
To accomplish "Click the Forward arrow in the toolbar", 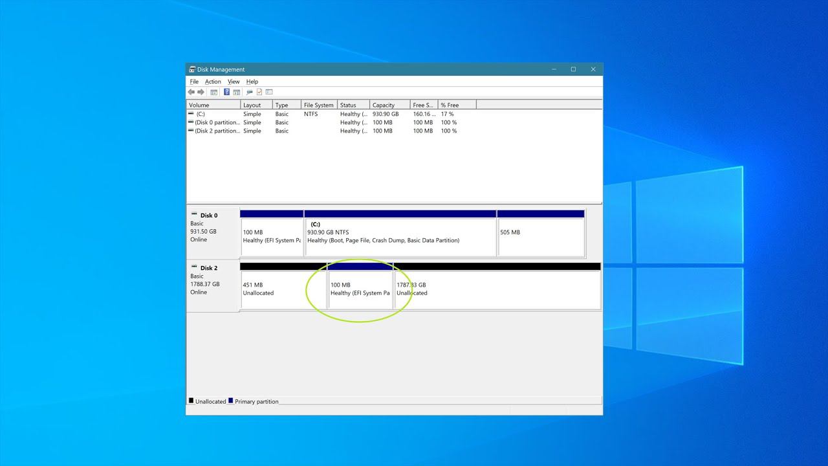I will coord(201,92).
